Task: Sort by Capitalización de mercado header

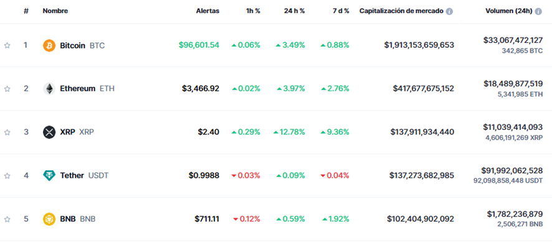Action: pyautogui.click(x=401, y=11)
